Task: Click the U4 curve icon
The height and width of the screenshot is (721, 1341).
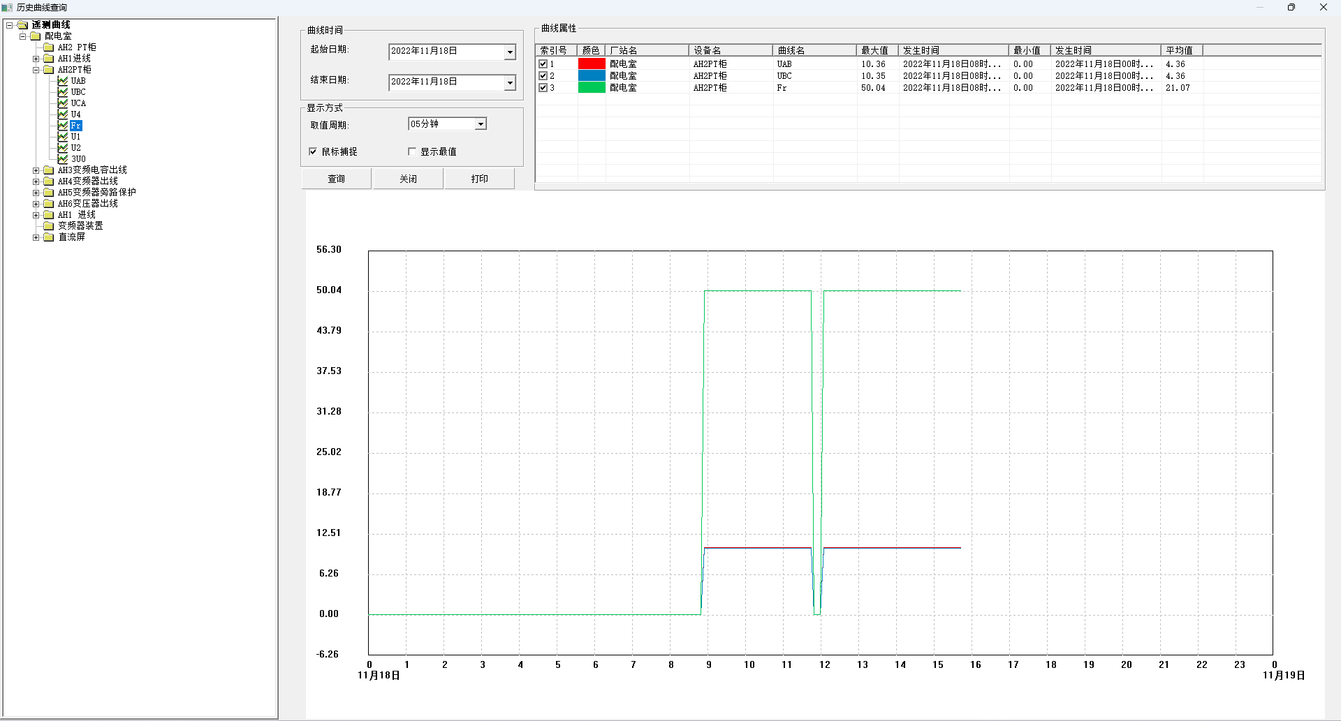Action: click(x=63, y=114)
